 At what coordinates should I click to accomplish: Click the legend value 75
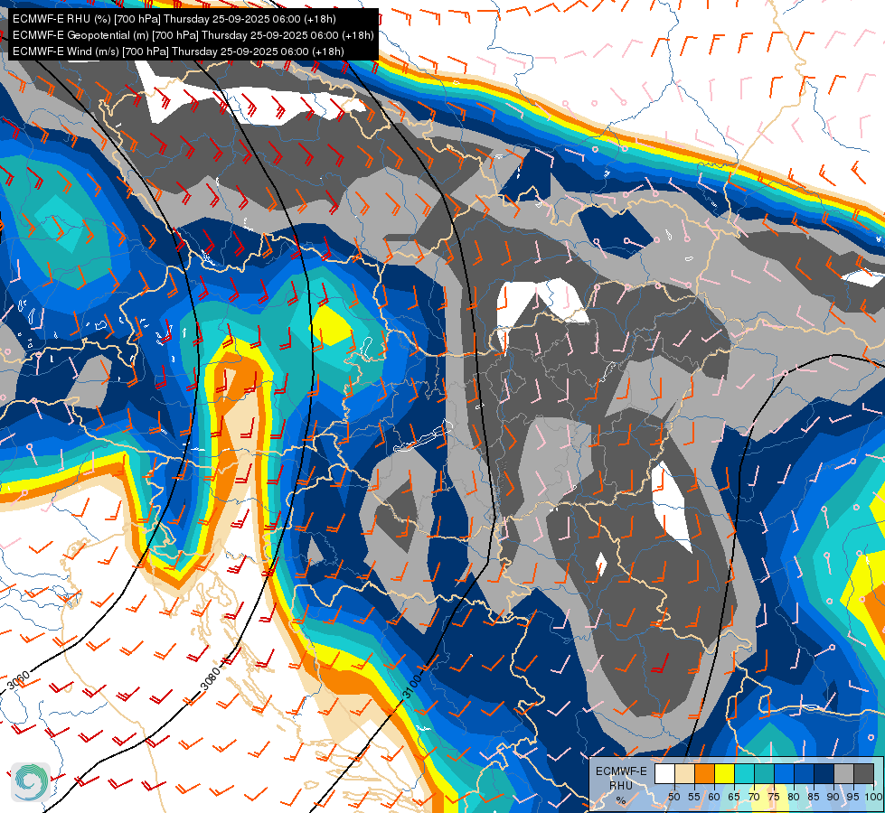pyautogui.click(x=774, y=797)
